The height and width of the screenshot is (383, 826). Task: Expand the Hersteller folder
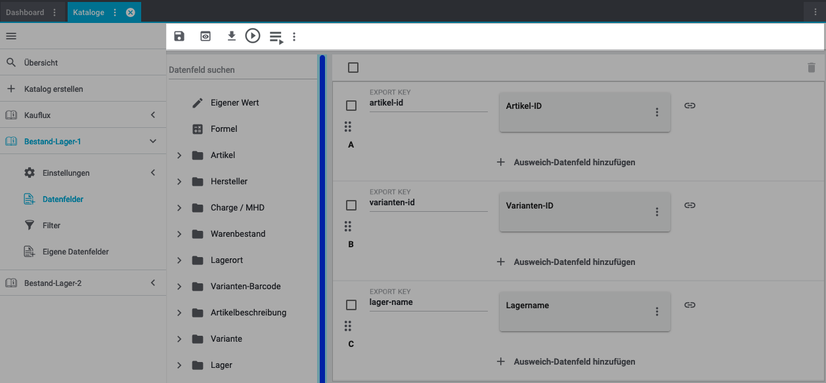179,182
